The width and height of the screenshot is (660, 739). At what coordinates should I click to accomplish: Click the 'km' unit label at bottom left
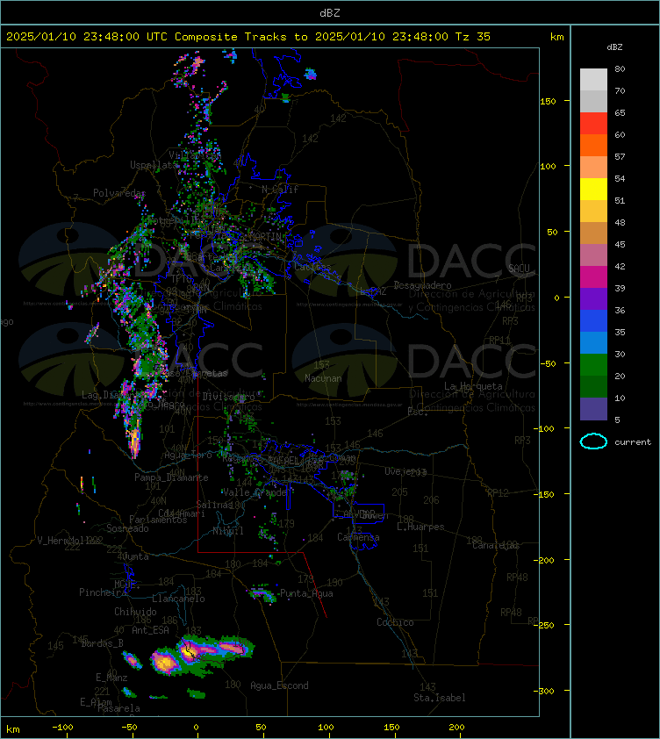[x=13, y=729]
